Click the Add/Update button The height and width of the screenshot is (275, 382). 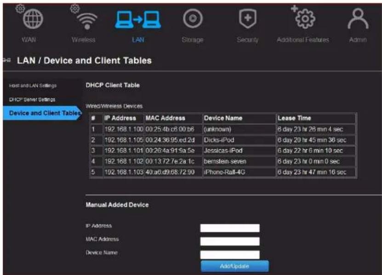pos(235,266)
